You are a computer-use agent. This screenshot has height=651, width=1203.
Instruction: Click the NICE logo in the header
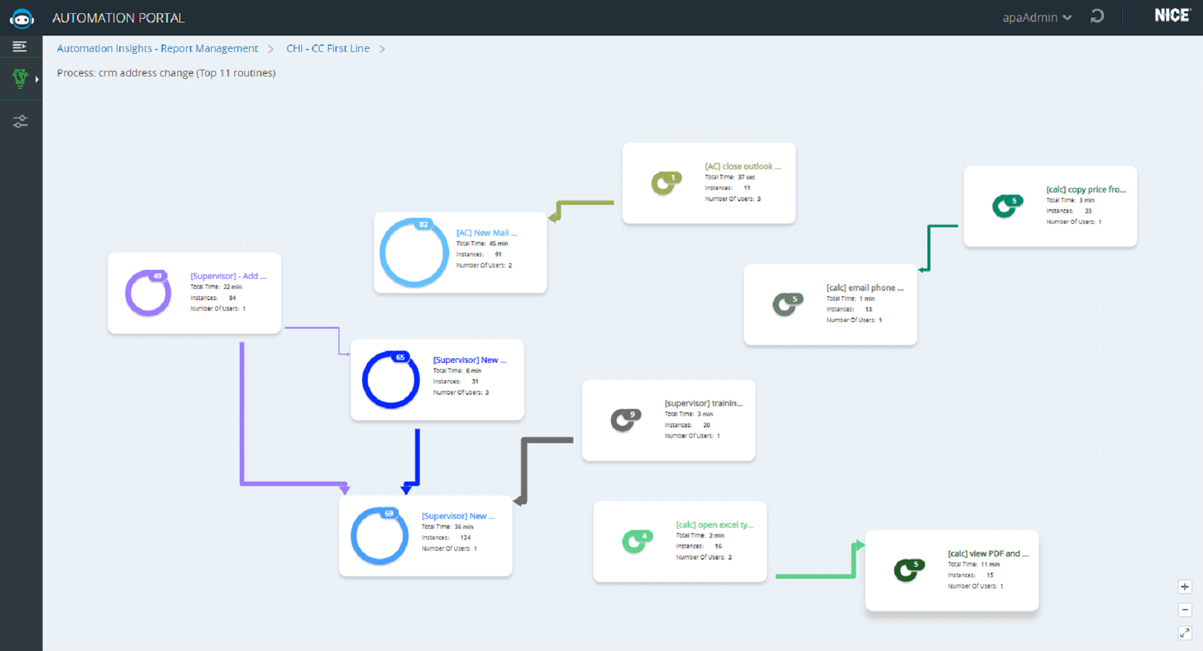point(1172,16)
